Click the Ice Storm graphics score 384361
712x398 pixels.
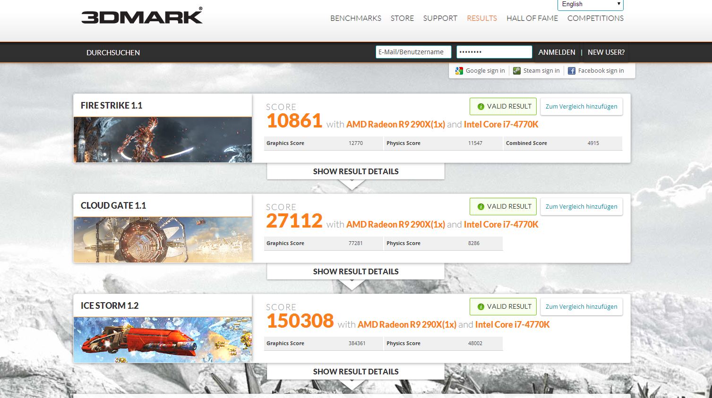[x=357, y=344]
